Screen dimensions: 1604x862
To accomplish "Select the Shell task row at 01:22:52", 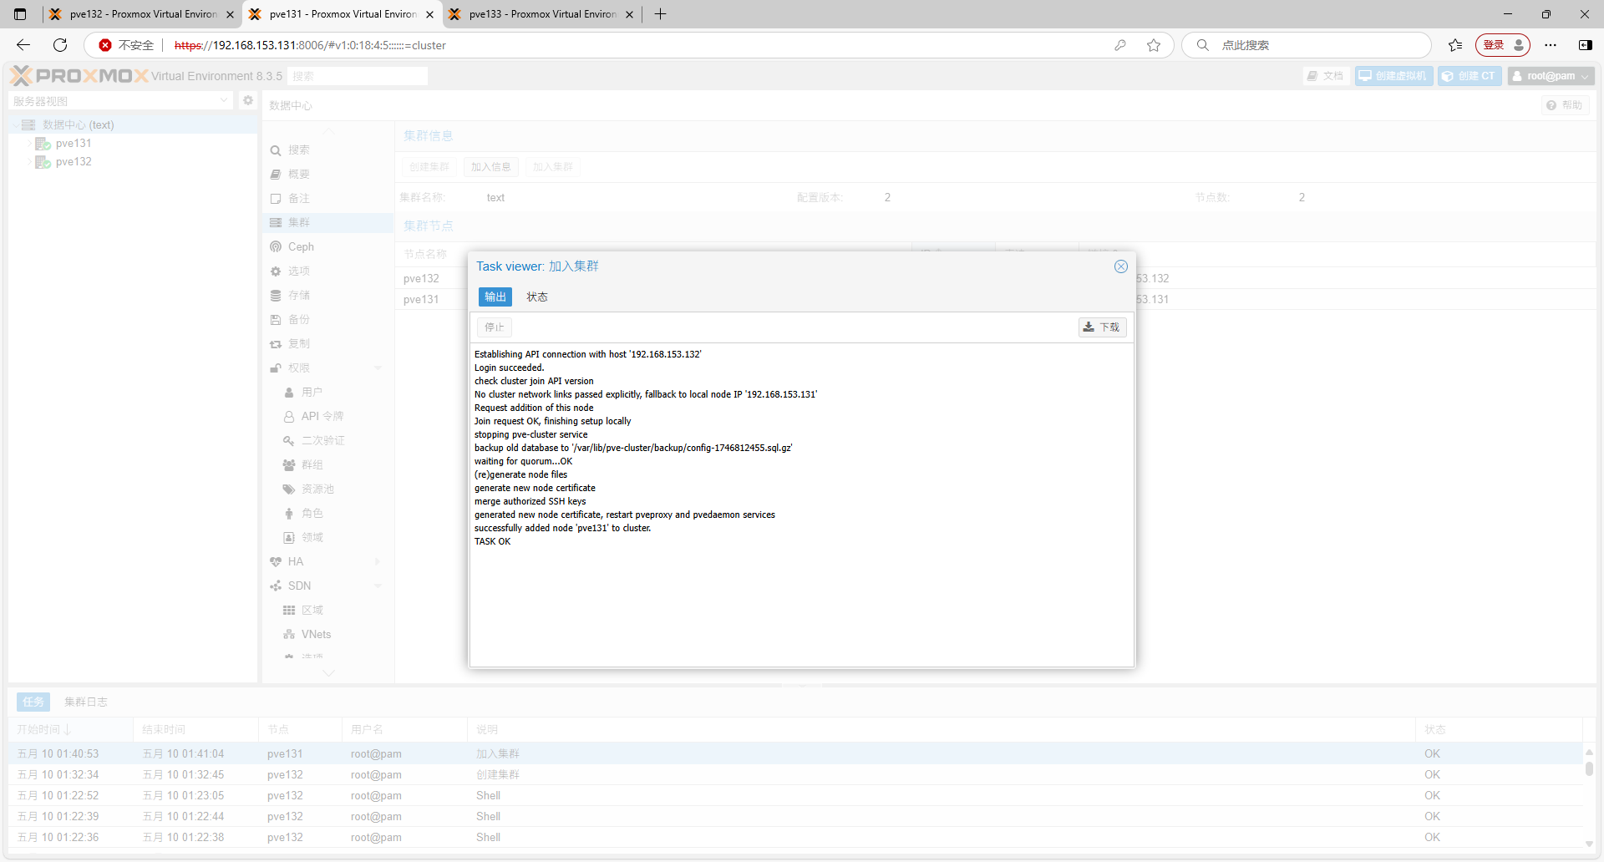I will coord(795,796).
